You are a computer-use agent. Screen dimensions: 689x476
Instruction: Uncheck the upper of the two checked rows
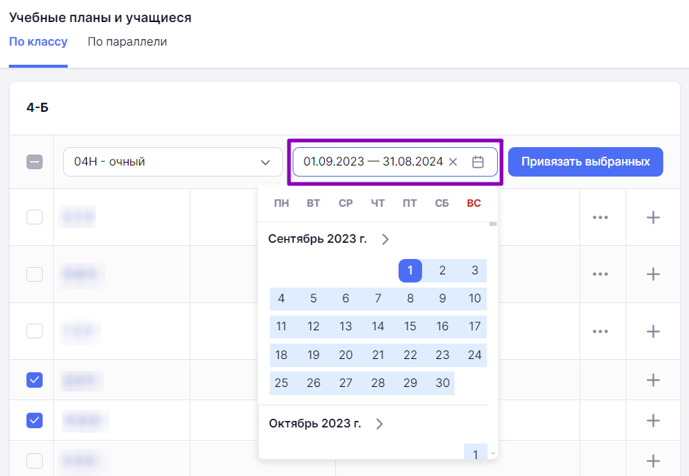(x=35, y=380)
